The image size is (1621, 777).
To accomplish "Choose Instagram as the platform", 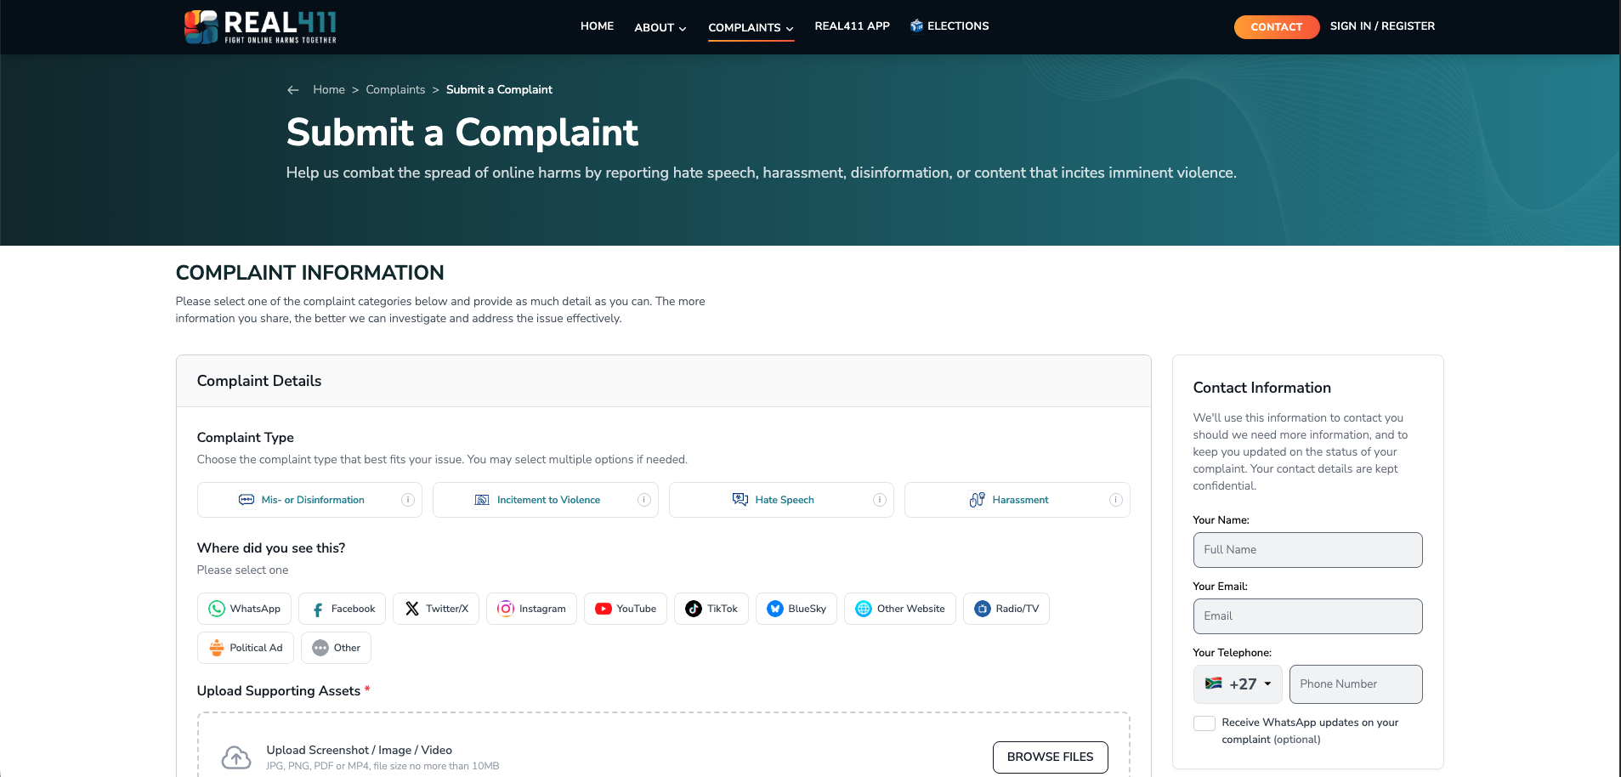I will (x=531, y=609).
